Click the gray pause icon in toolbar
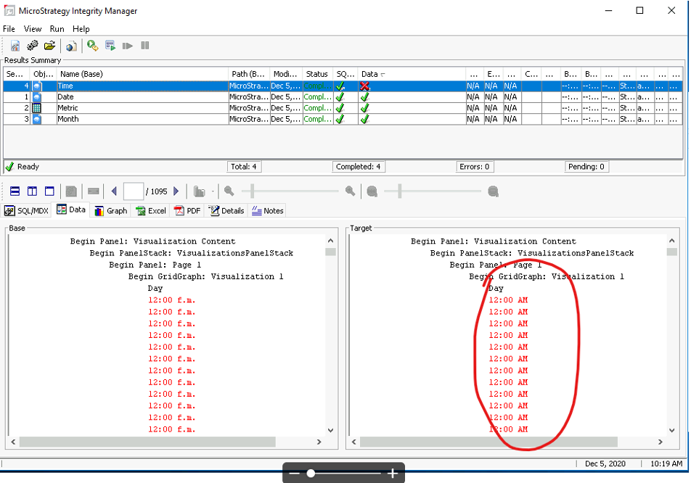The image size is (691, 483). [x=145, y=46]
